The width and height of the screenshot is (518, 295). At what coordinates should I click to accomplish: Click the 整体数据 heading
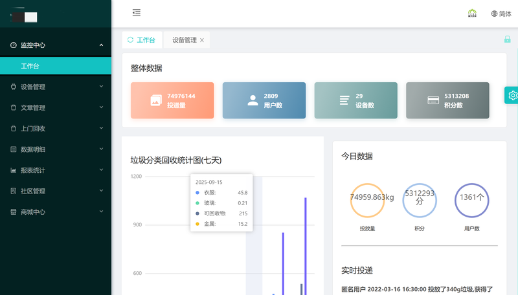(146, 68)
